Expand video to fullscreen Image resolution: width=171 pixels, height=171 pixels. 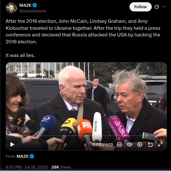[160, 144]
